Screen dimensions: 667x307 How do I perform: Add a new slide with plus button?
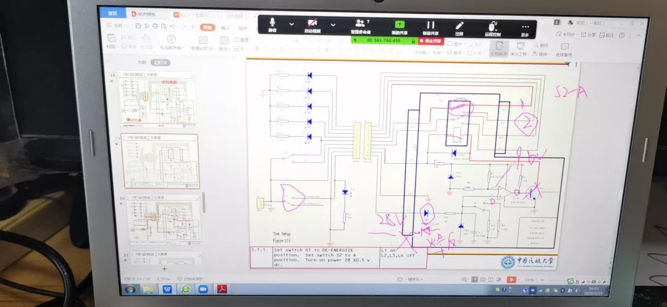point(164,269)
